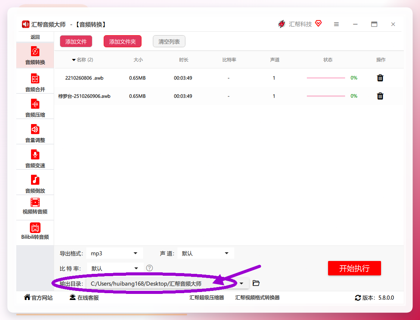Click the 比特率 column header
This screenshot has height=320, width=420.
point(229,60)
